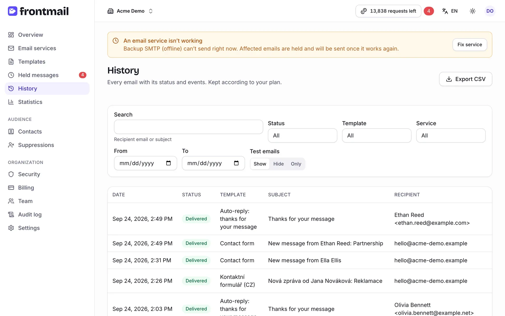Viewport: 505px width, 316px height.
Task: Click the clock icon in warning banner
Action: [116, 41]
